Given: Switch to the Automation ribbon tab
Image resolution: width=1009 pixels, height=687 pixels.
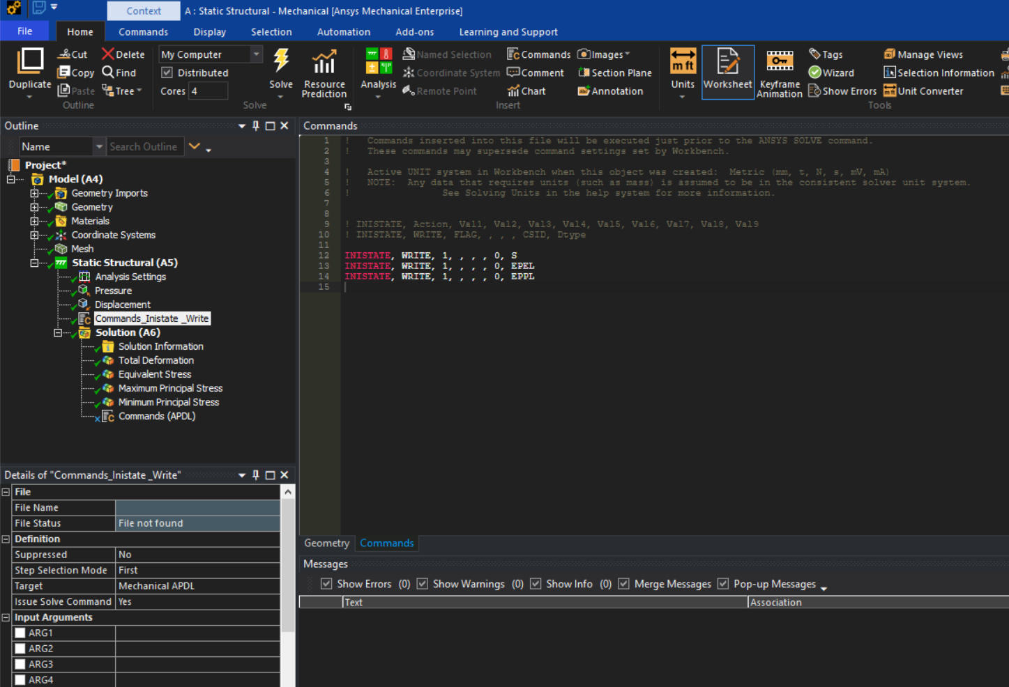Looking at the screenshot, I should pyautogui.click(x=344, y=32).
